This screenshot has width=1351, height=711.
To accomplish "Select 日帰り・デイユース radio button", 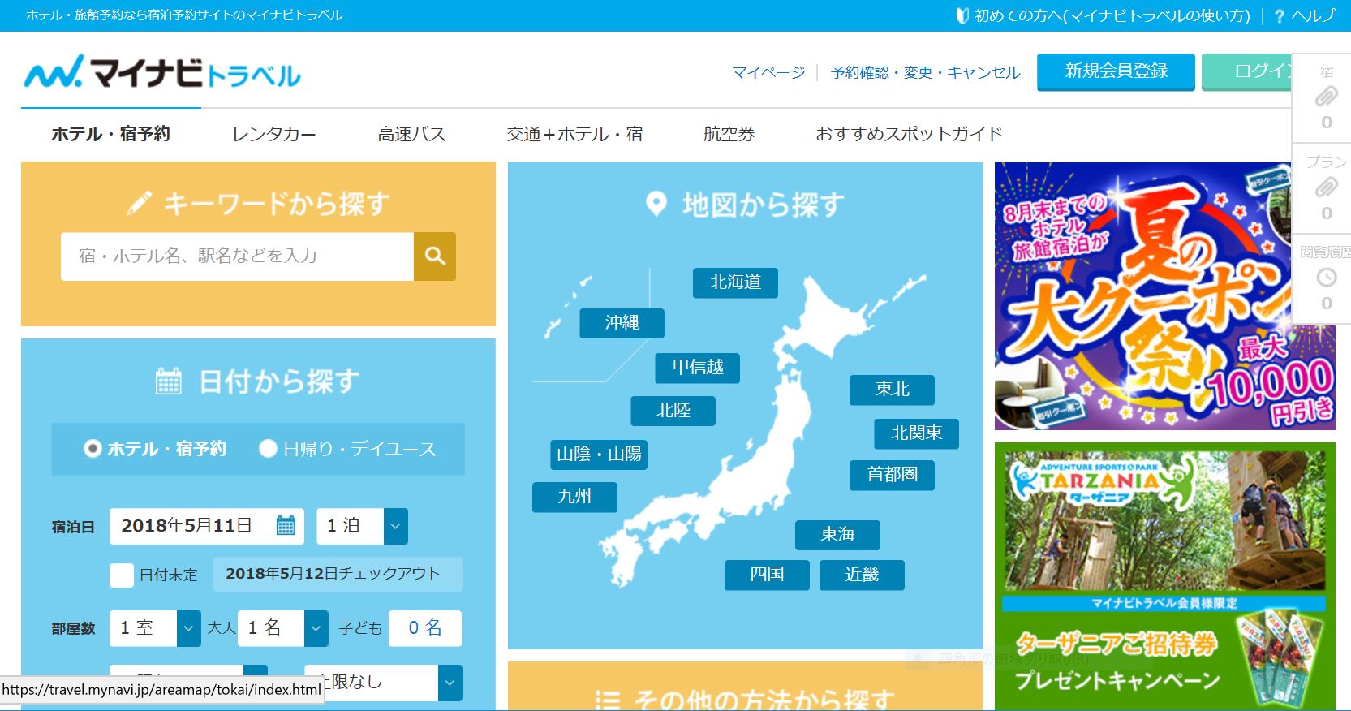I will pos(268,448).
